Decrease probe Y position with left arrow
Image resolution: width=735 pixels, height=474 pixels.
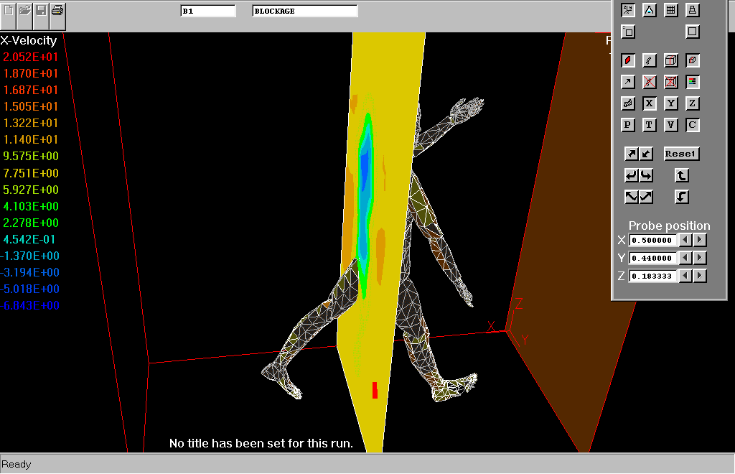[x=685, y=258]
